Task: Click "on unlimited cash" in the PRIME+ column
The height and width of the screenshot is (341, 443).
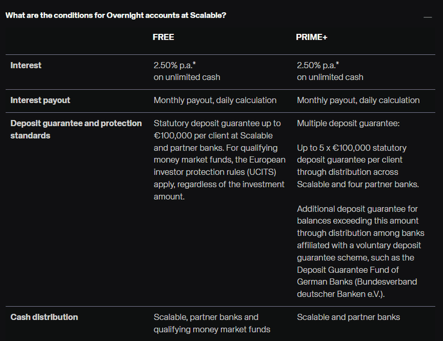Action: coord(330,77)
